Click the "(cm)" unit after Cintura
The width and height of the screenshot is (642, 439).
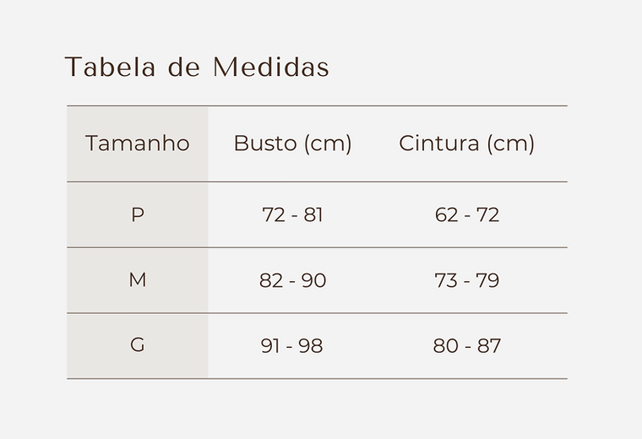510,144
